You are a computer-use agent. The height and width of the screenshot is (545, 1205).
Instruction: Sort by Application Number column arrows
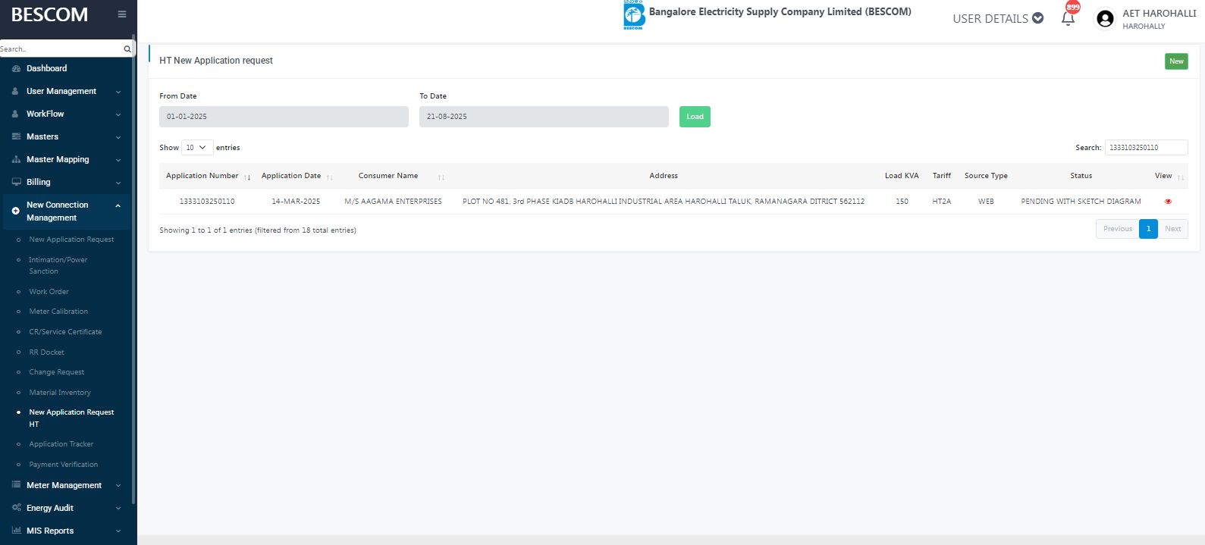click(x=247, y=177)
